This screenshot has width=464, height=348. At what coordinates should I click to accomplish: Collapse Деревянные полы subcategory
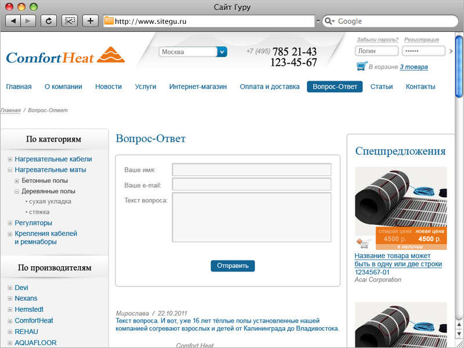click(x=17, y=191)
